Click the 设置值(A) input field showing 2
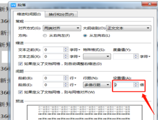 pyautogui.click(x=123, y=85)
